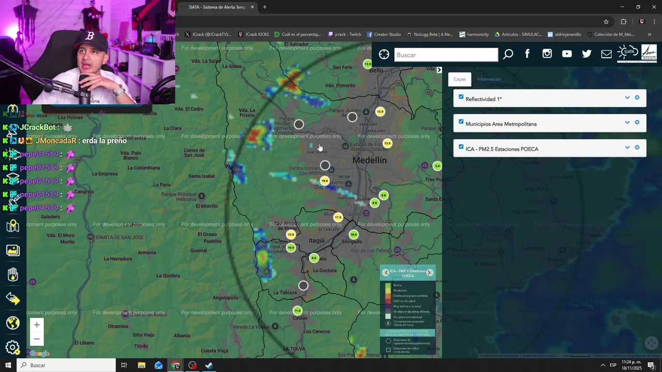This screenshot has width=662, height=372.
Task: Zoom in map with plus button
Action: pos(37,325)
